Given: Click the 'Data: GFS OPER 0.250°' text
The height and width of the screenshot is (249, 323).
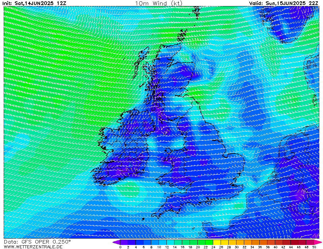Looking at the screenshot, I should (37, 242).
